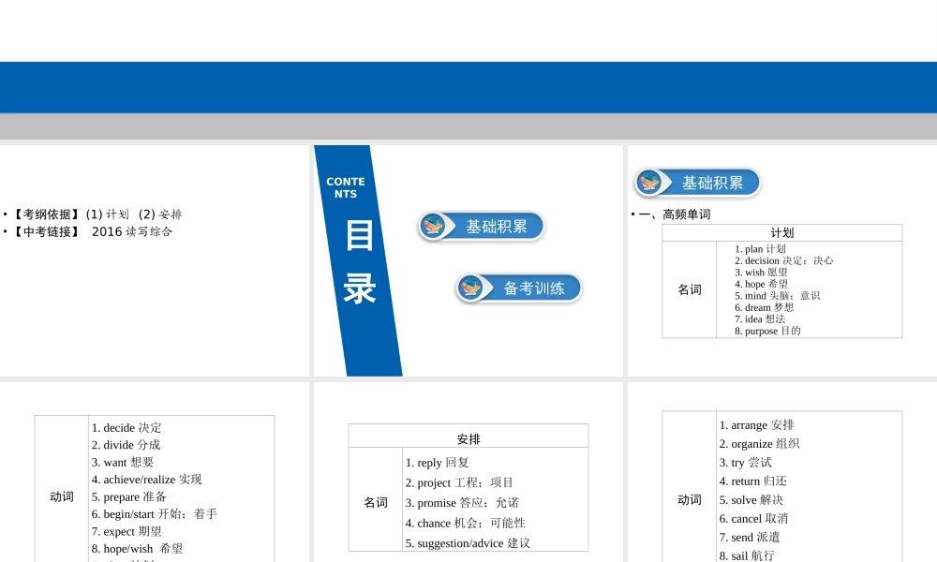
Task: Select the row '3. try 尝试'
Action: (x=745, y=463)
